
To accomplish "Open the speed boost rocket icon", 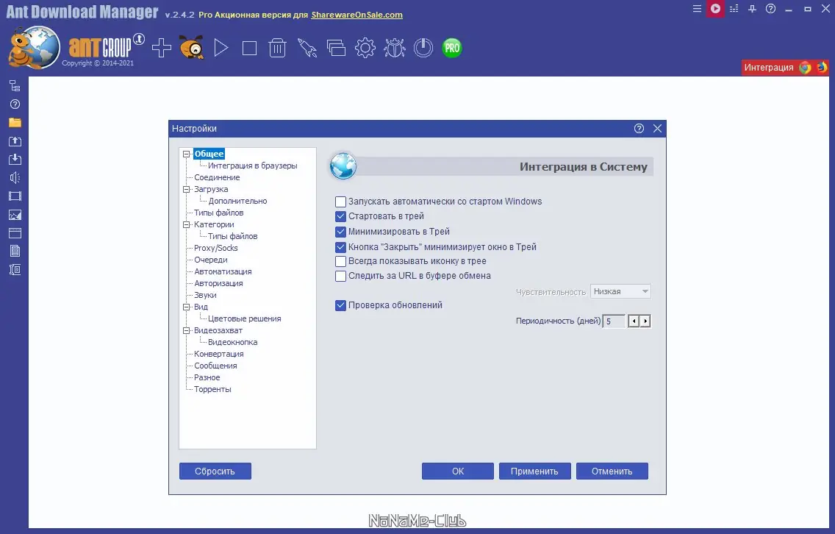I will point(308,49).
